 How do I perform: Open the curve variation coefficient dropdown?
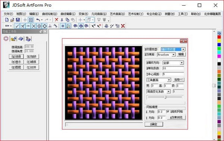(x=169, y=92)
